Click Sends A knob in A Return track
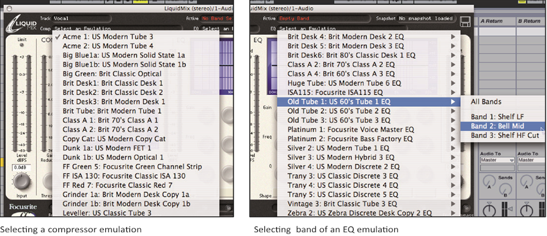This screenshot has width=547, height=236. [x=489, y=181]
